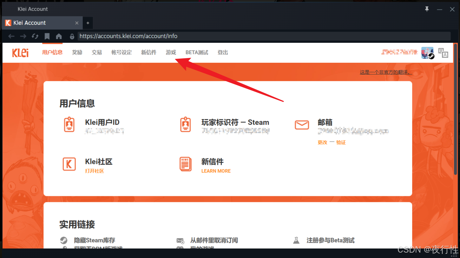
Task: Go back with the browser back arrow
Action: (x=11, y=36)
